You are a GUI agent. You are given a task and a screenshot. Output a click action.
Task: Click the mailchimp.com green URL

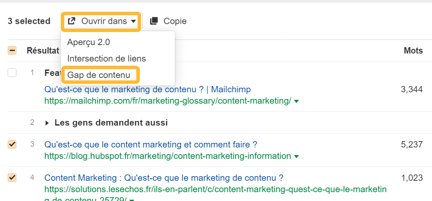(x=168, y=101)
